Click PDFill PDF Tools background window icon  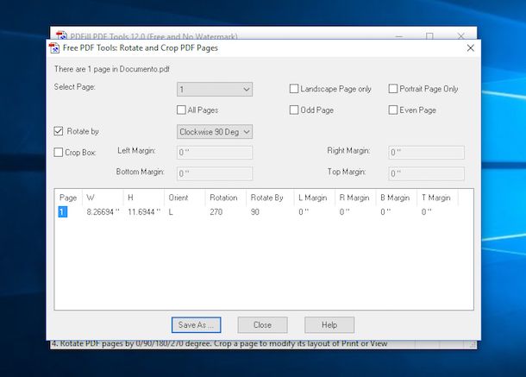coord(61,35)
